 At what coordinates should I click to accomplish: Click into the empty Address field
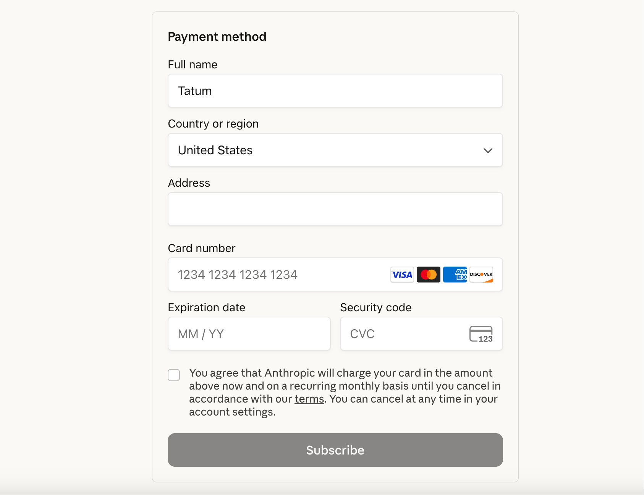click(x=335, y=209)
